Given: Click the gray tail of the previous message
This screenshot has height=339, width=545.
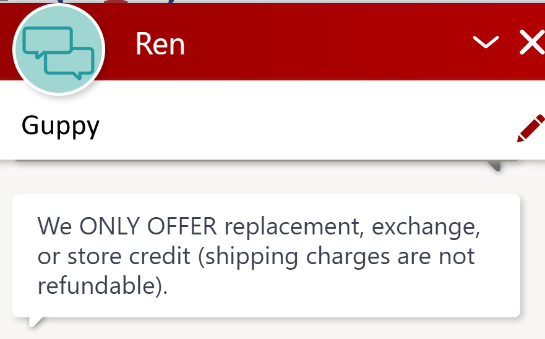Looking at the screenshot, I should (494, 166).
